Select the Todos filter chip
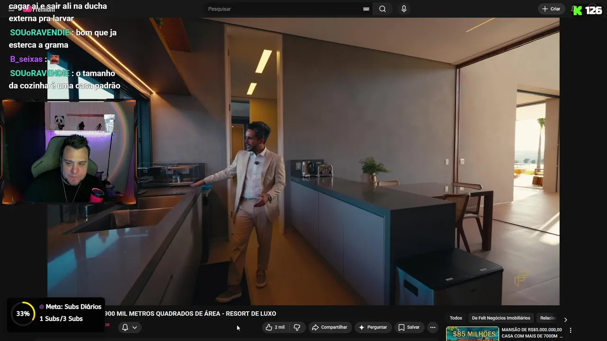Viewport: 607px width, 341px height. (x=456, y=318)
